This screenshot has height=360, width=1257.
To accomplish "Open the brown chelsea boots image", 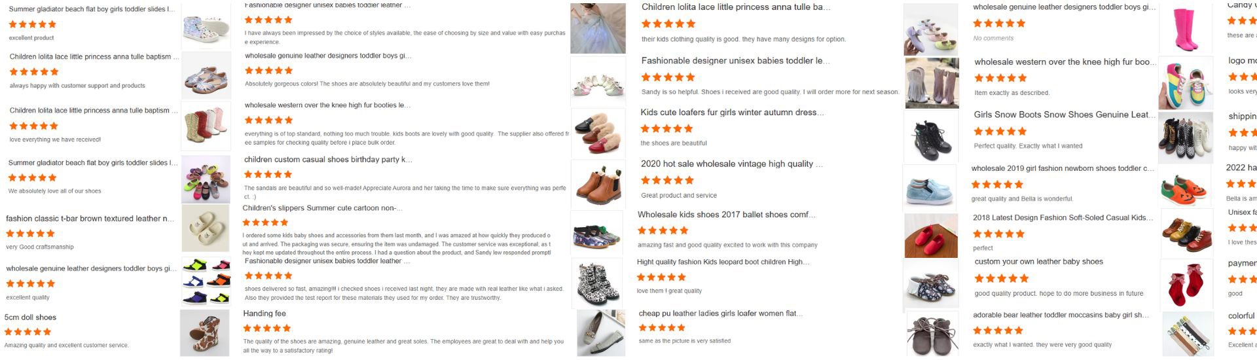I will (598, 185).
